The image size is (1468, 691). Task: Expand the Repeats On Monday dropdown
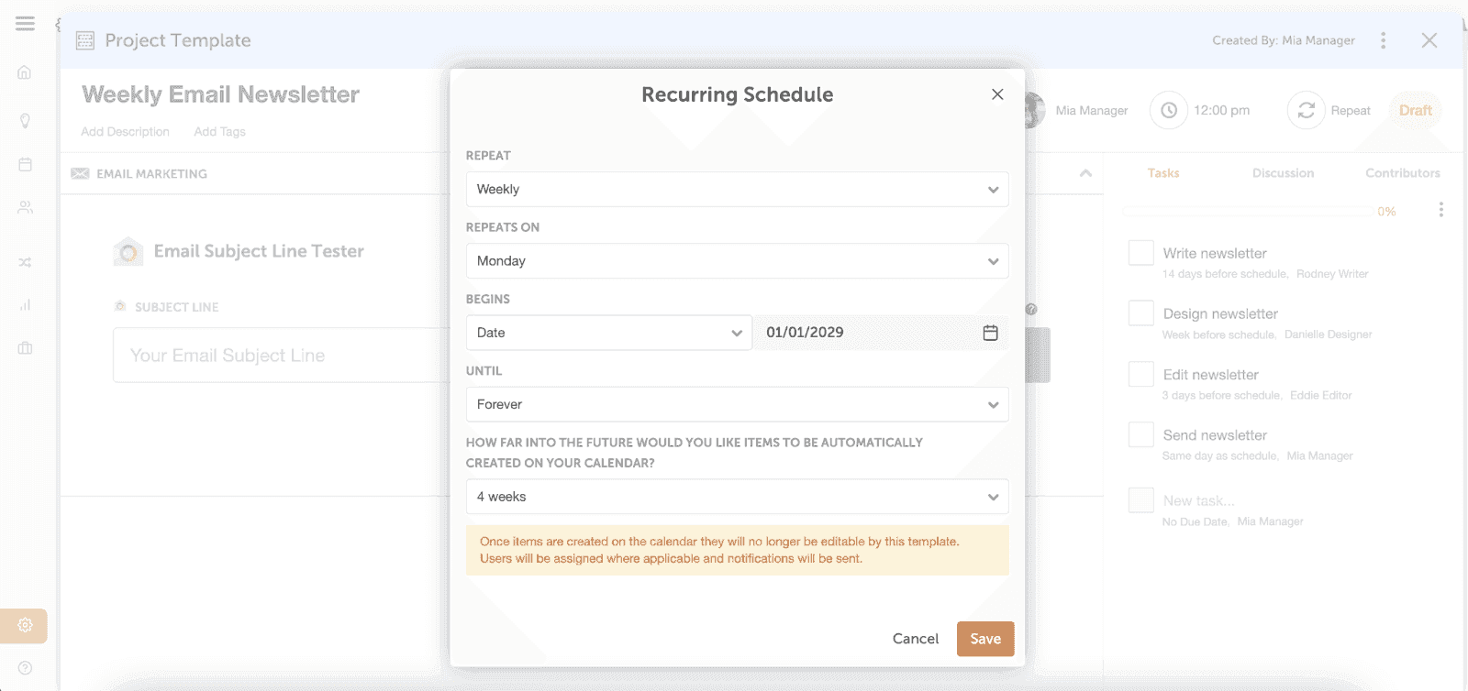pos(737,261)
